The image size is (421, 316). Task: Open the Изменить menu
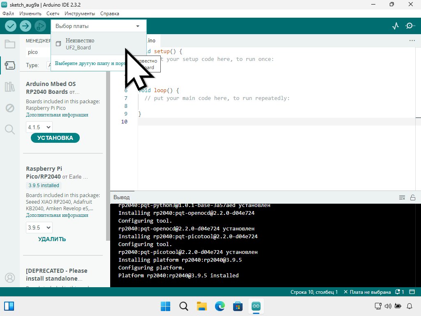tap(30, 14)
